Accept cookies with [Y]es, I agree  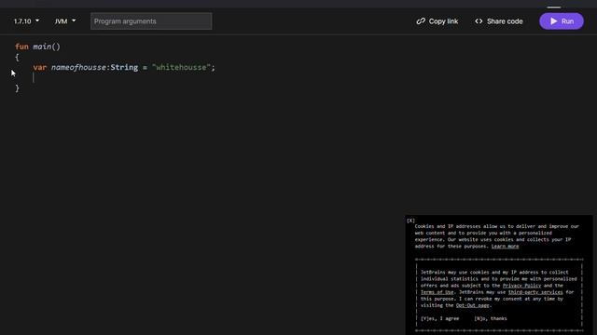[439, 318]
